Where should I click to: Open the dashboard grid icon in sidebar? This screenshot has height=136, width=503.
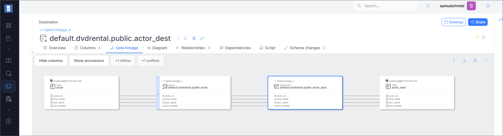pyautogui.click(x=9, y=25)
